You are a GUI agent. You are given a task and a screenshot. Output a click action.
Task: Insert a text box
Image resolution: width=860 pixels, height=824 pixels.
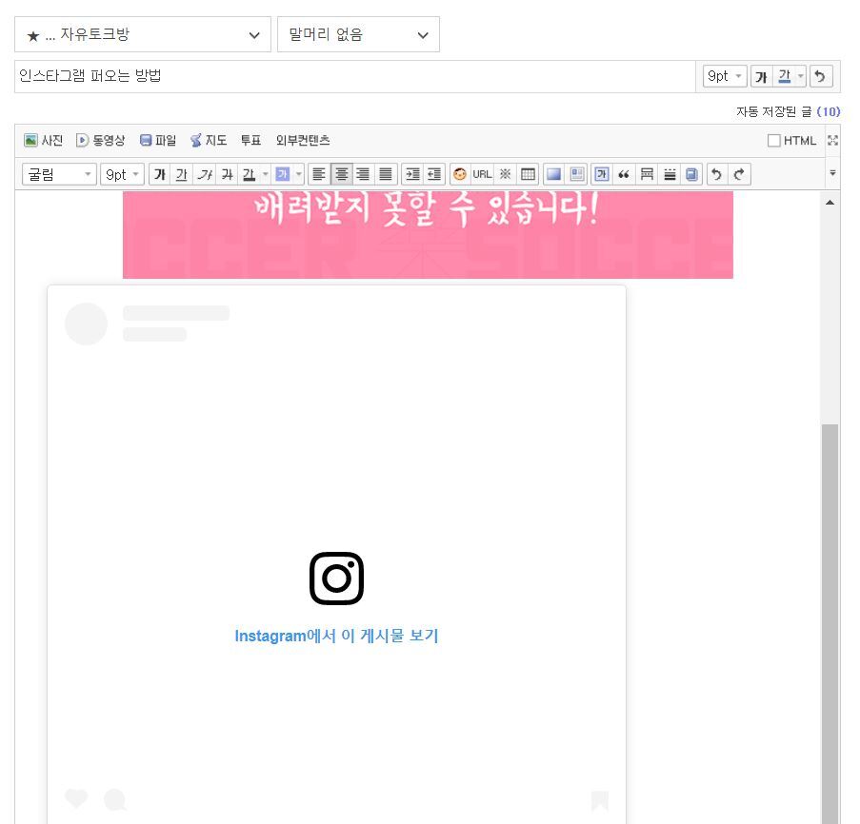click(602, 175)
